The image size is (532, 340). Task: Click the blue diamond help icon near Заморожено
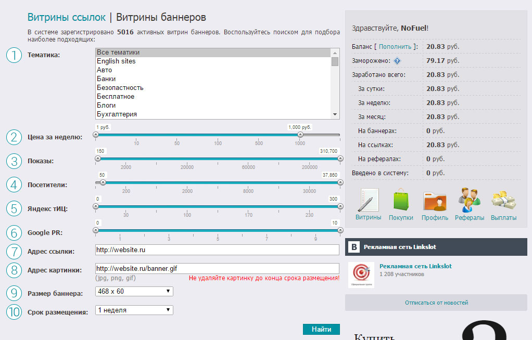[x=397, y=61]
